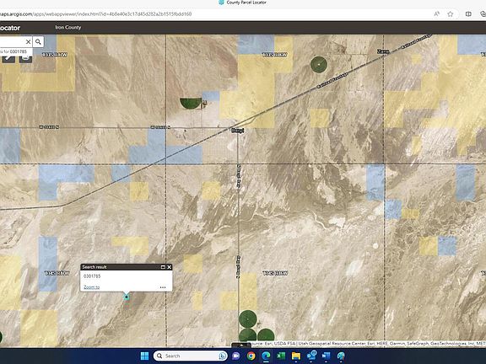This screenshot has height=364, width=486.
Task: Clear the parcel search box with X
Action: coord(28,41)
